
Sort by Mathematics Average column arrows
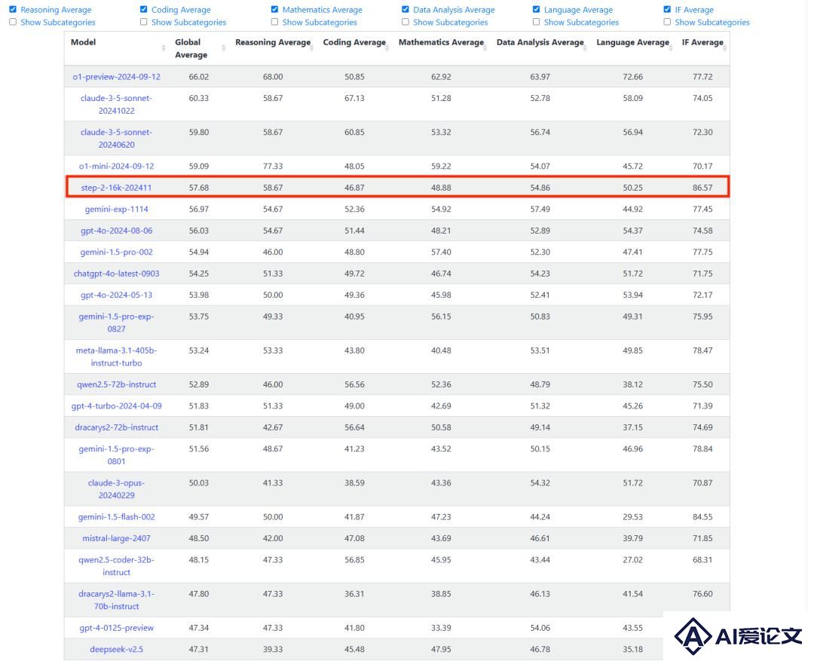click(485, 48)
